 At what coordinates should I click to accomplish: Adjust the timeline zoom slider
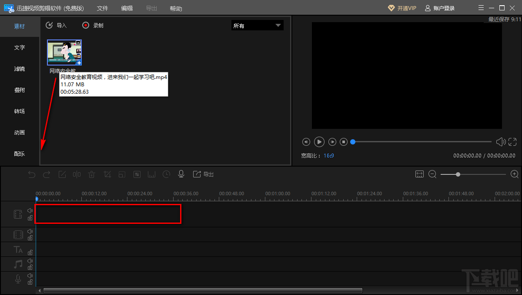[473, 174]
